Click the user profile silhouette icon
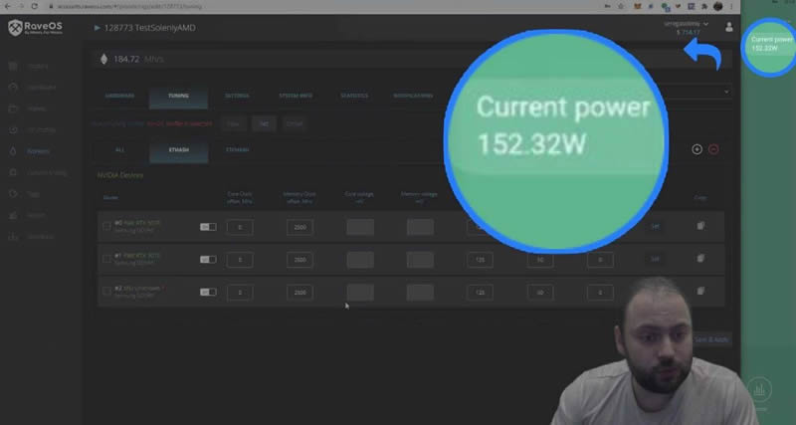The width and height of the screenshot is (796, 425). point(729,28)
